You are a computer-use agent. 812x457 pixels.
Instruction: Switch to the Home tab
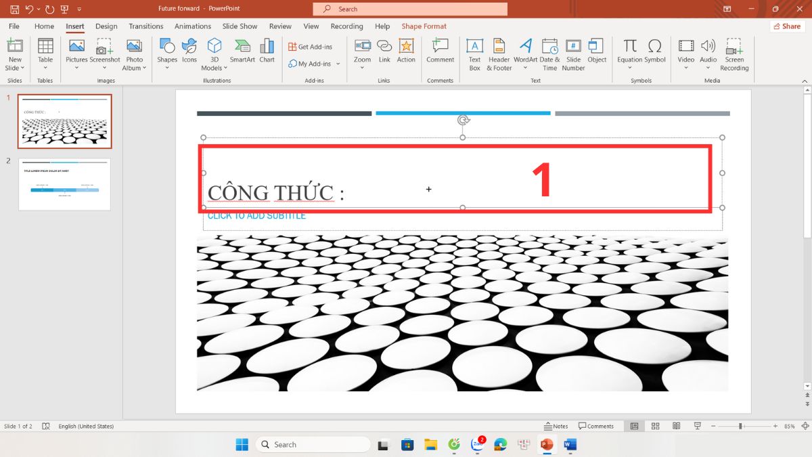44,26
